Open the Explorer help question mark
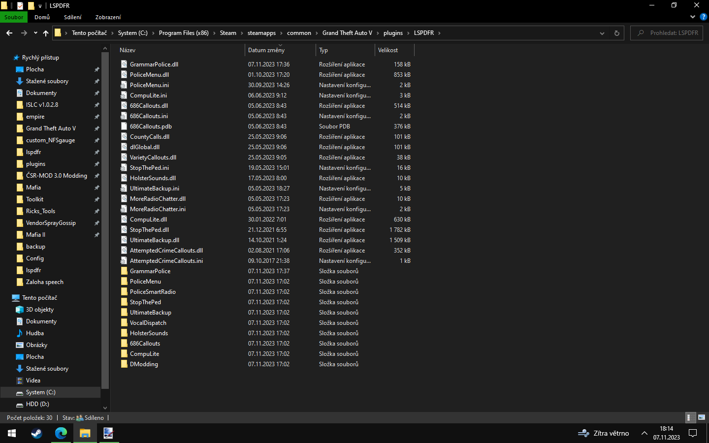This screenshot has width=709, height=443. coord(704,17)
